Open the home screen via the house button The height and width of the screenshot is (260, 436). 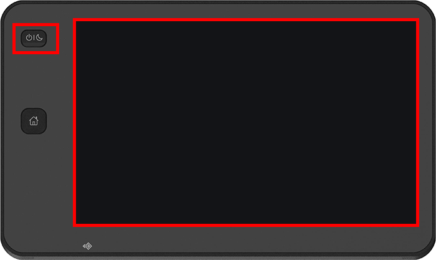click(34, 121)
